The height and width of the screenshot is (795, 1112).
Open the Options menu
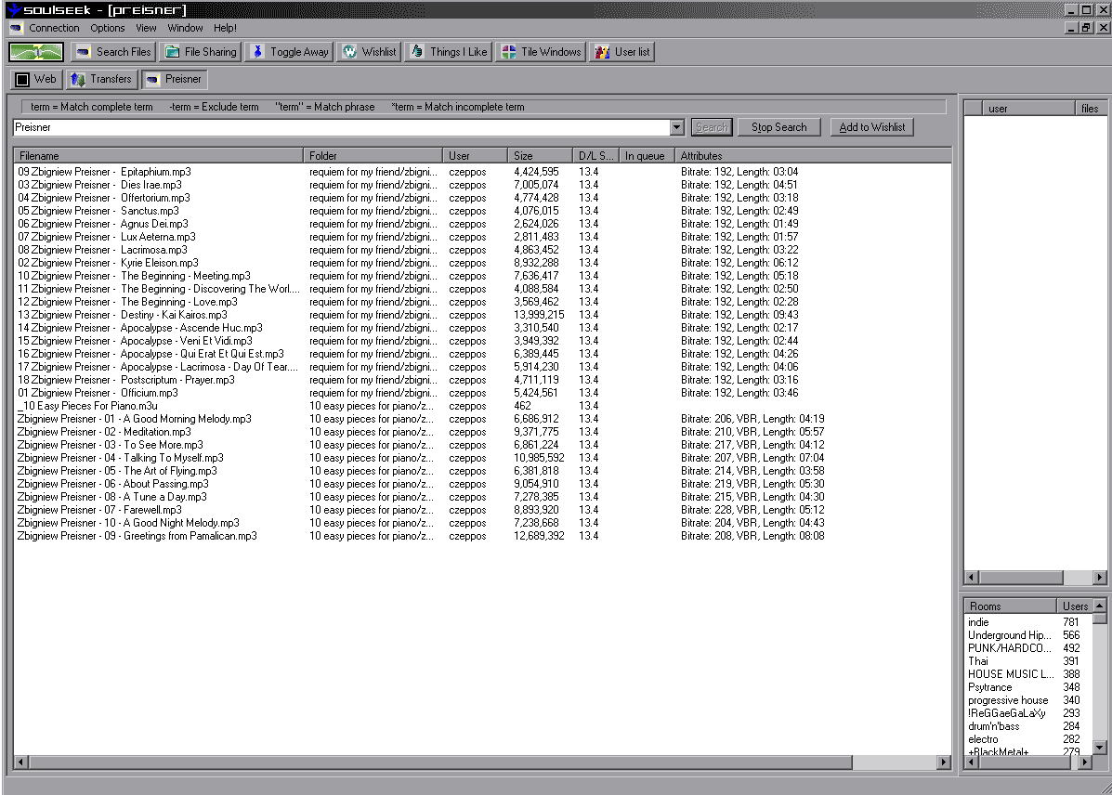click(107, 28)
